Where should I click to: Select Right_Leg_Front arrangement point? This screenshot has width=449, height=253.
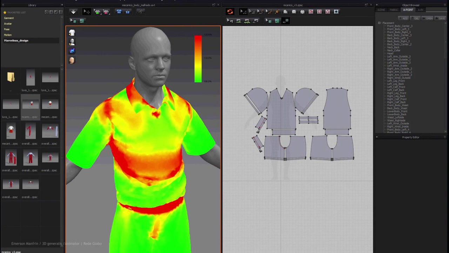click(x=396, y=93)
